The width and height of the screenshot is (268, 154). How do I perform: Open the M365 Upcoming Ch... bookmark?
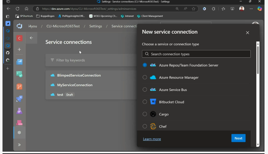[x=103, y=16]
